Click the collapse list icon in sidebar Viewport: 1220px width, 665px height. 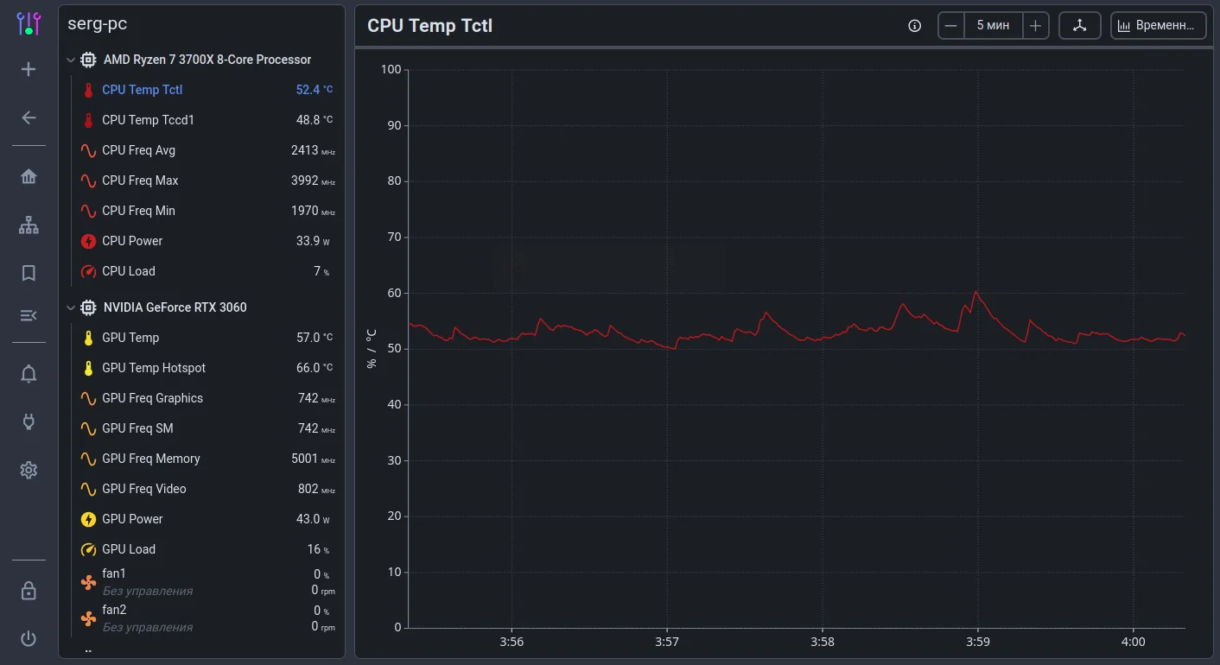coord(29,315)
